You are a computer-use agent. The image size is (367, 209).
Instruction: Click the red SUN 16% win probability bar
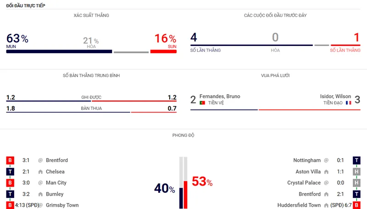click(x=163, y=51)
